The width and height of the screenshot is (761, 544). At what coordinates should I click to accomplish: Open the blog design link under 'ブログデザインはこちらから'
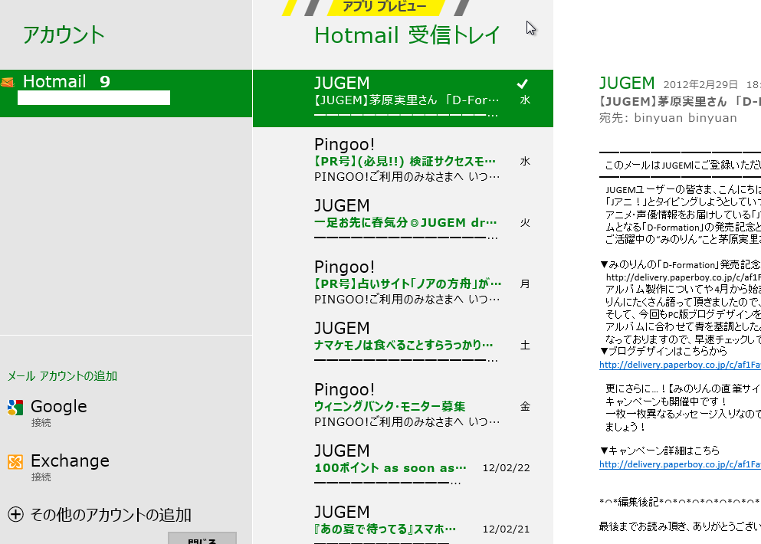click(x=680, y=365)
